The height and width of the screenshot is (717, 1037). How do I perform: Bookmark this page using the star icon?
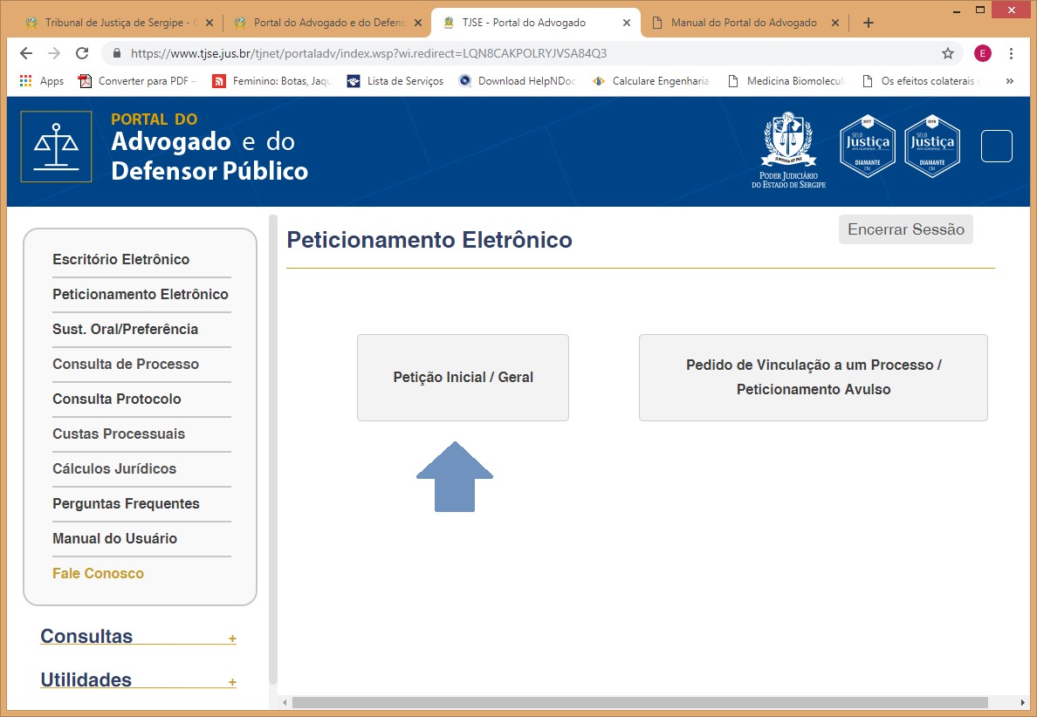click(947, 53)
